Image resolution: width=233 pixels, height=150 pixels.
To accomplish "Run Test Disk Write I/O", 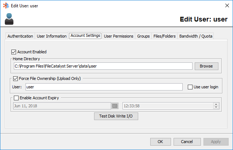I will 116,116.
